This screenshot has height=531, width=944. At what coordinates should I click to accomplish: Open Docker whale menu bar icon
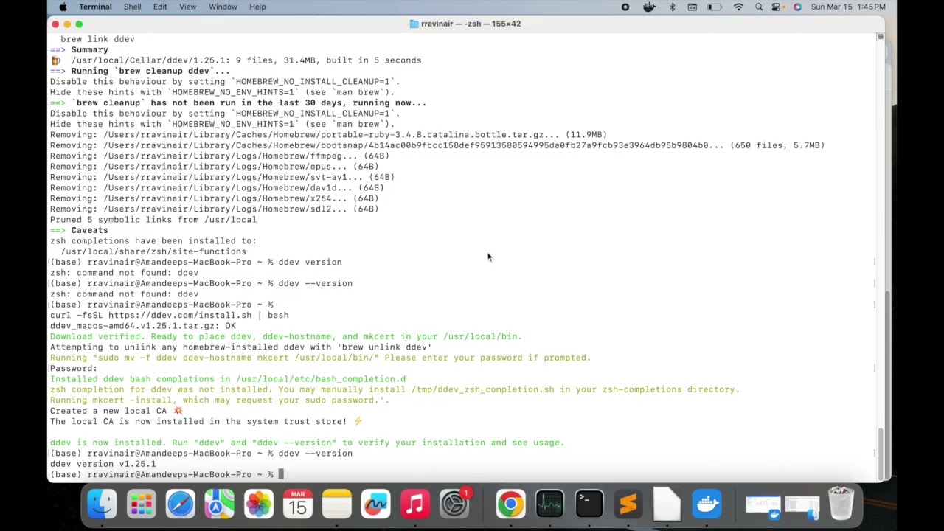coord(649,7)
